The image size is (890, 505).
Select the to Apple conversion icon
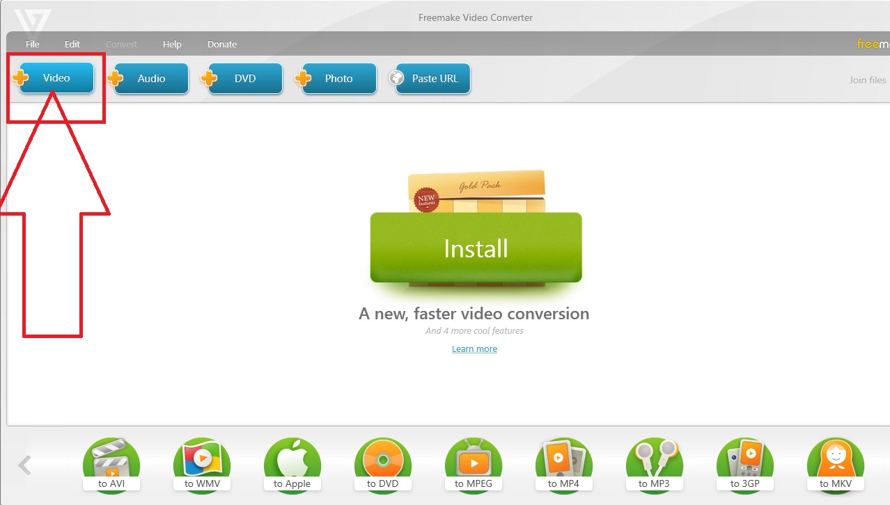[x=292, y=466]
